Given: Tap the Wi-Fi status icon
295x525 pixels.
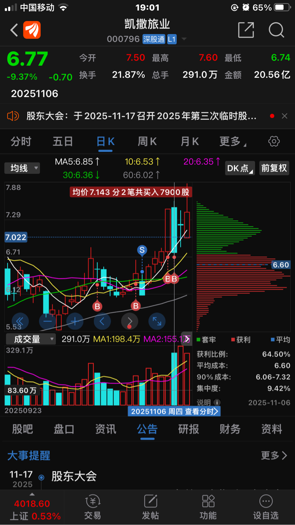Looking at the screenshot, I should click(x=63, y=8).
